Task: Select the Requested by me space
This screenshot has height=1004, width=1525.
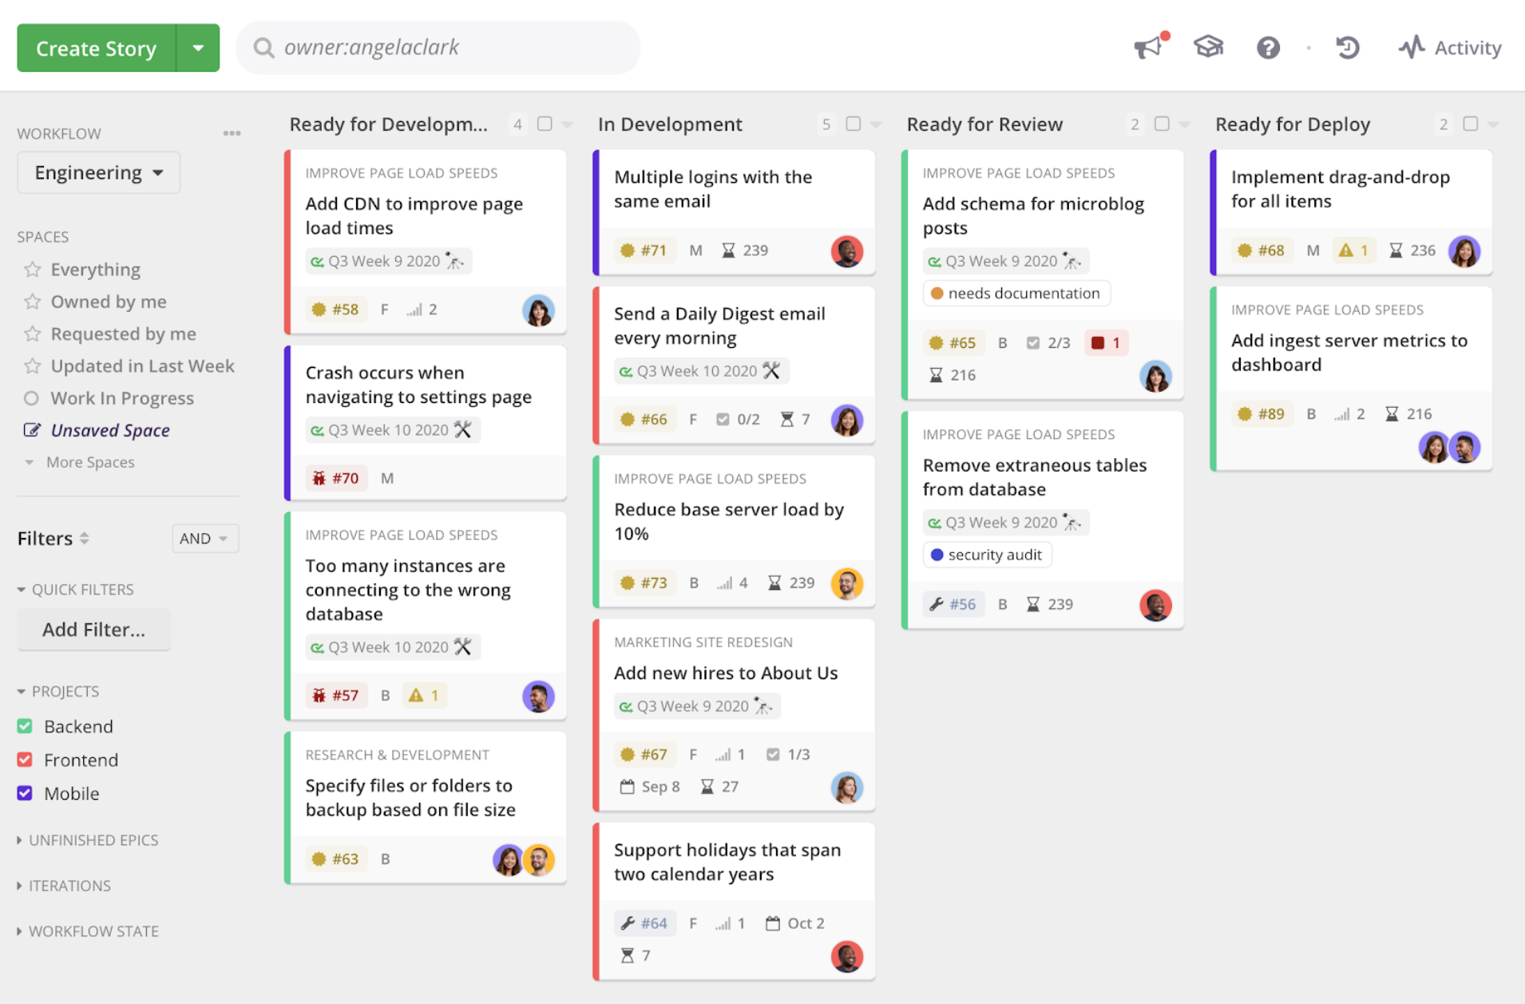Action: click(x=124, y=334)
